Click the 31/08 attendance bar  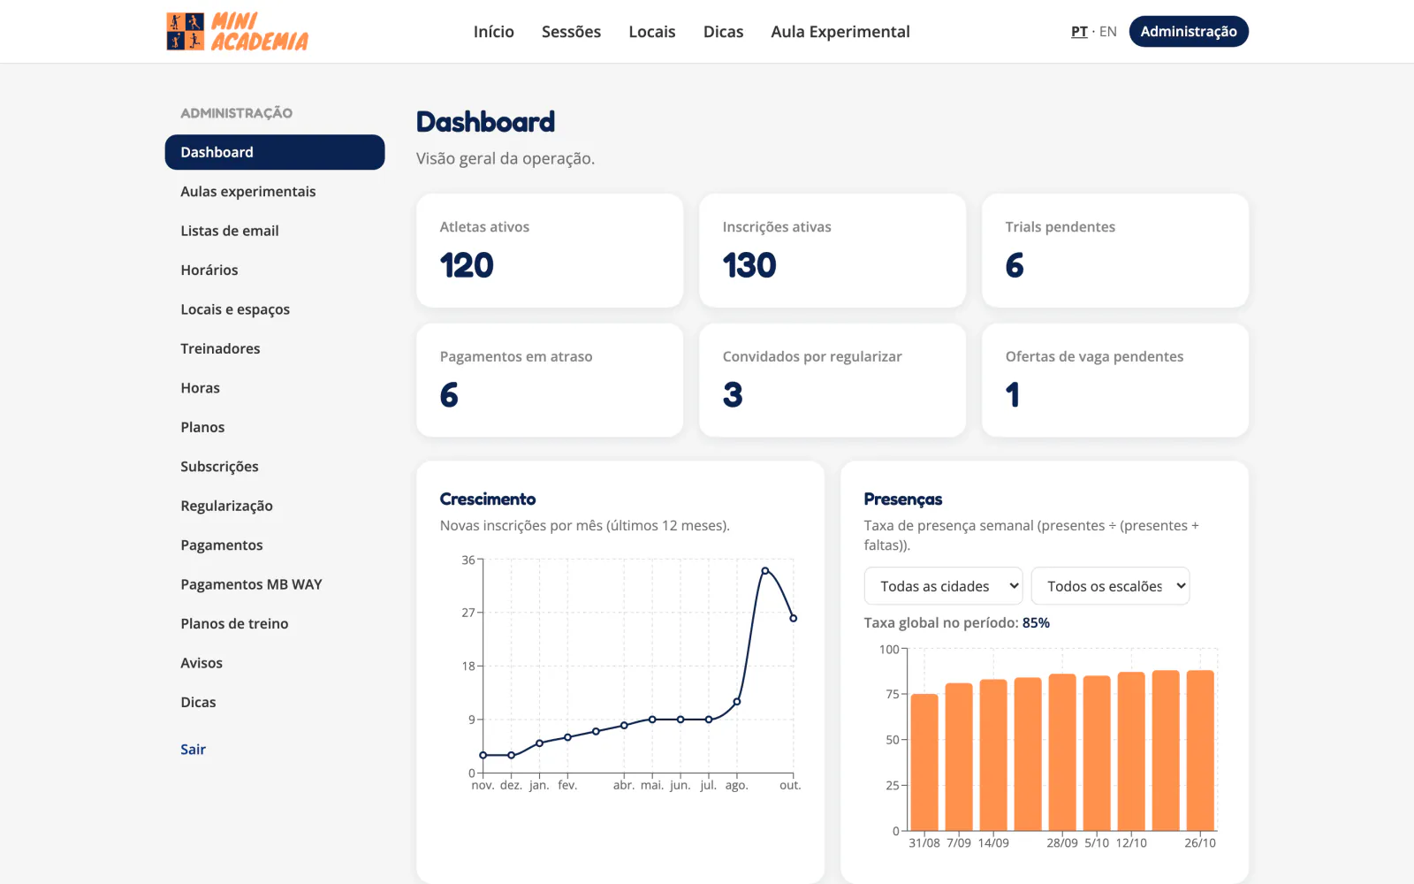coord(924,762)
